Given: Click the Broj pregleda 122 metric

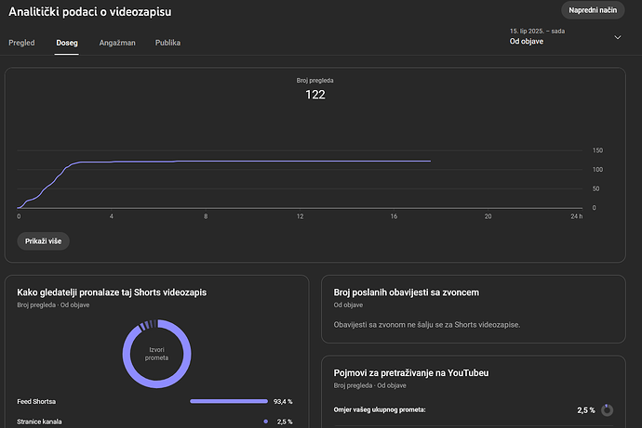Looking at the screenshot, I should [314, 89].
